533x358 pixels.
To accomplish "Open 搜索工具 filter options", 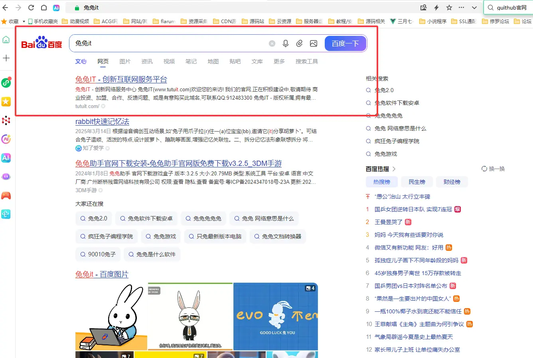I will tap(307, 61).
